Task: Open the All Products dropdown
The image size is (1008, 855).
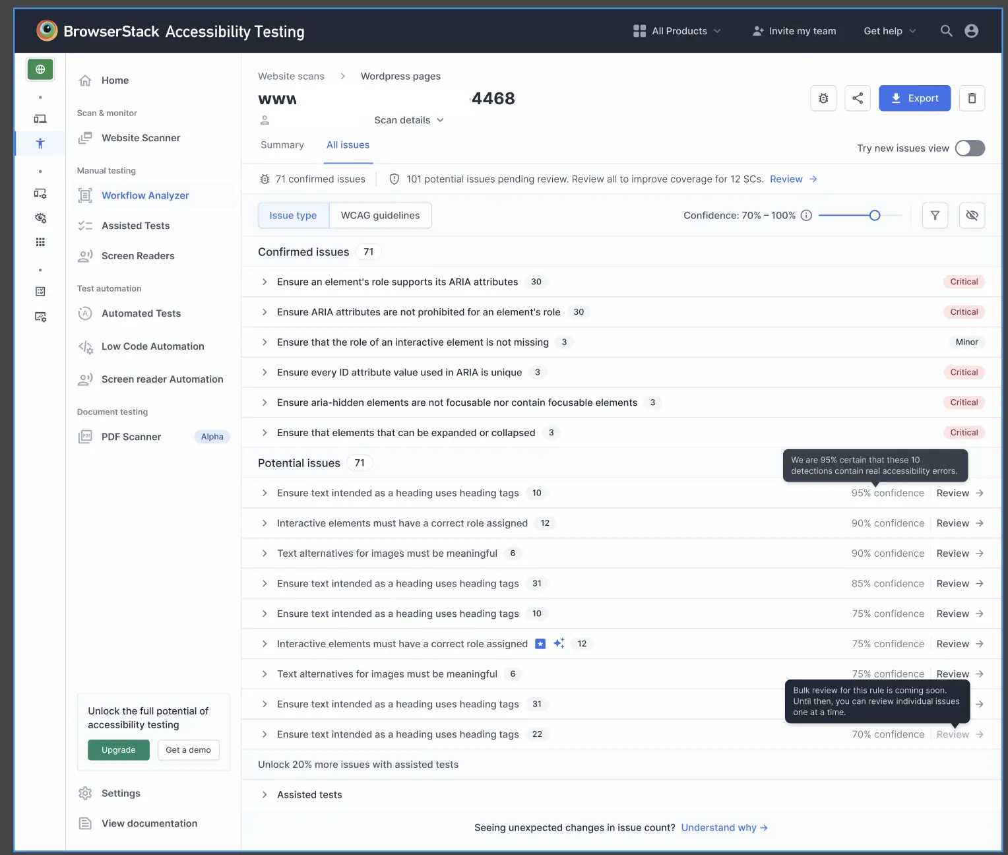Action: (x=677, y=31)
